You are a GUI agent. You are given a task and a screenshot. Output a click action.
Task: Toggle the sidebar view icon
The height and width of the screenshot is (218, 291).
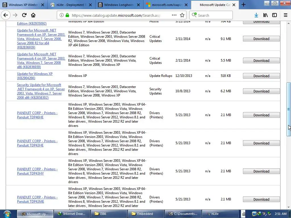click(275, 15)
